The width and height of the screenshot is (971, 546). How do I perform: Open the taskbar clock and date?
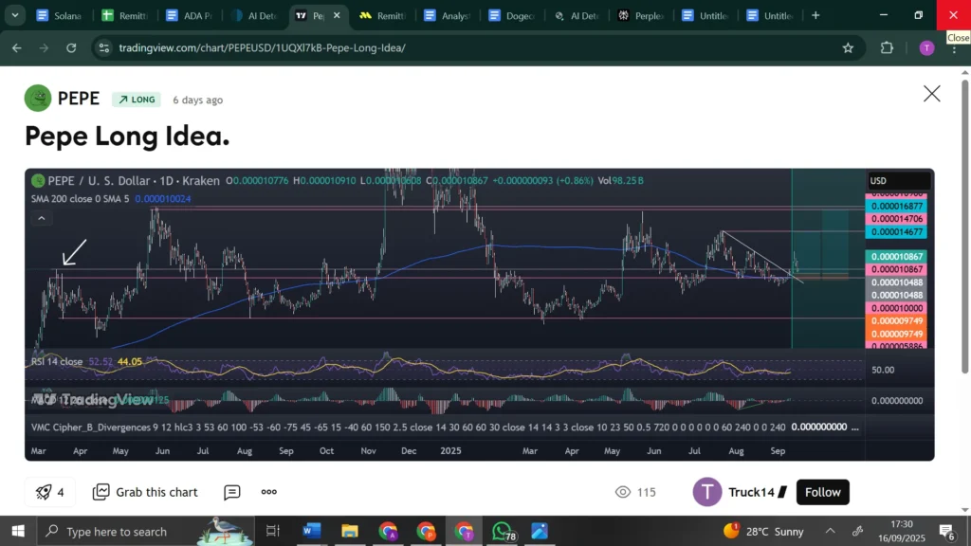click(902, 531)
